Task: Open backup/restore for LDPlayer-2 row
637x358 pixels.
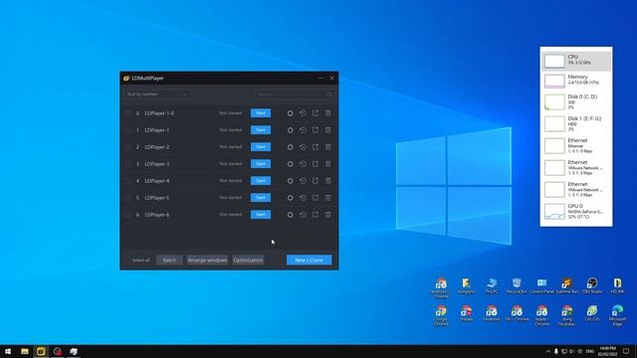Action: pos(303,147)
